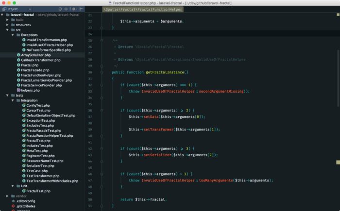This screenshot has width=340, height=211.
Task: Collapse the src folder
Action: click(x=7, y=30)
